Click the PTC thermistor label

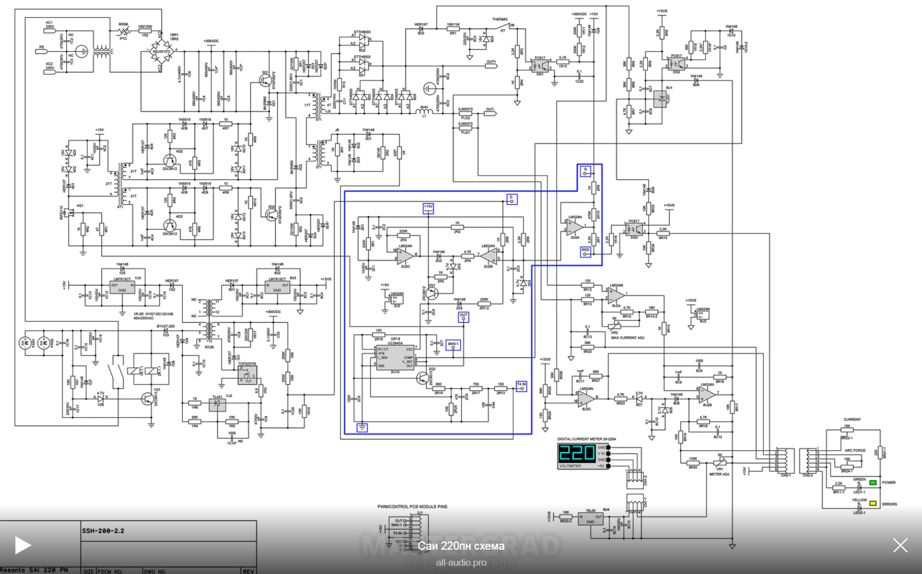click(x=123, y=39)
